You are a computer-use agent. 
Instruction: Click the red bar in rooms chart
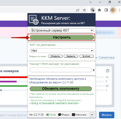tap(14, 77)
